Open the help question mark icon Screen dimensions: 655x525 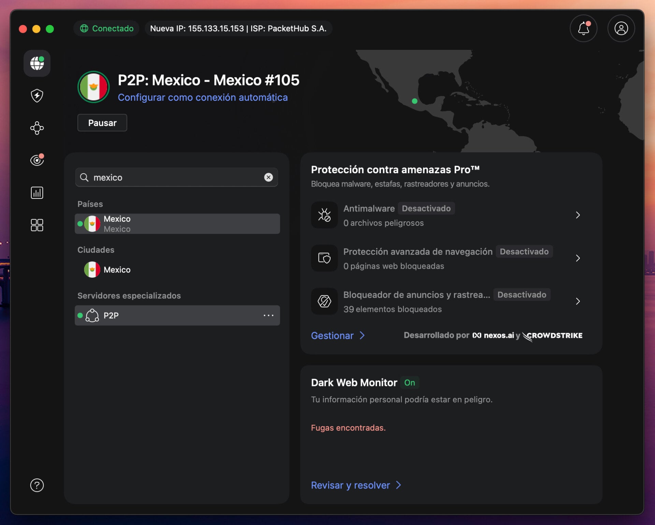[x=37, y=485]
